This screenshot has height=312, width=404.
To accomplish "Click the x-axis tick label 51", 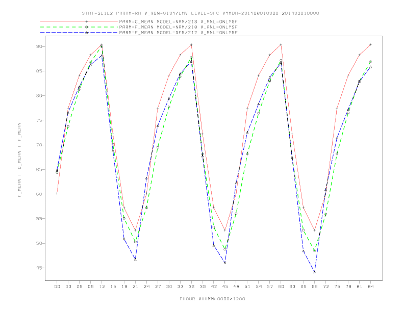I will coord(247,287).
